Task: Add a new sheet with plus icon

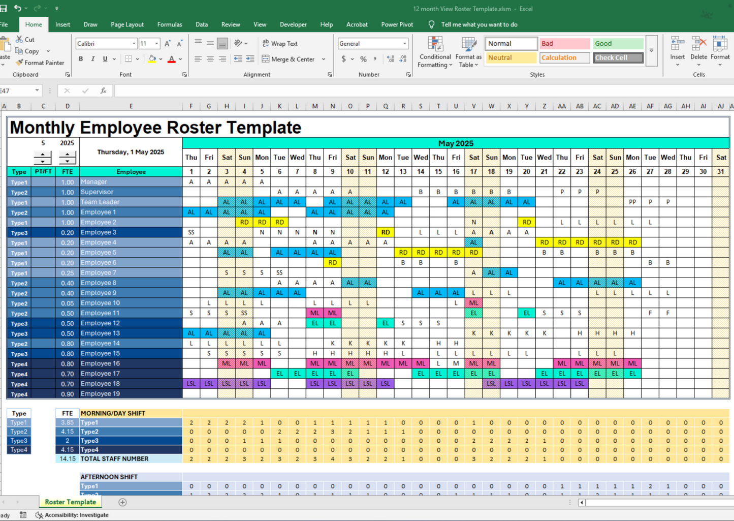Action: pos(122,502)
